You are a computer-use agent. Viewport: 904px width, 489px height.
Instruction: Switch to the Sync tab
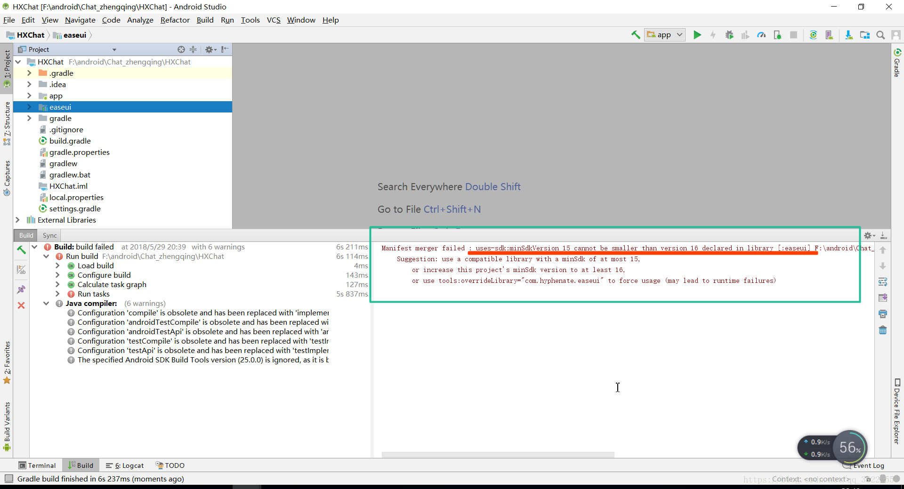click(49, 235)
